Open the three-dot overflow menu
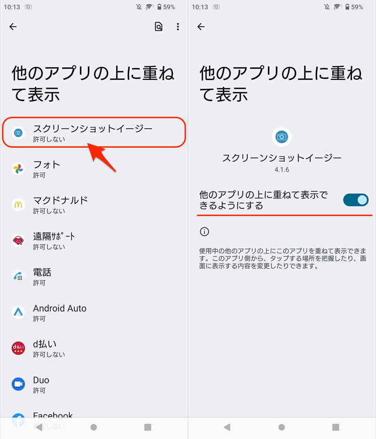The height and width of the screenshot is (439, 376). pyautogui.click(x=178, y=27)
